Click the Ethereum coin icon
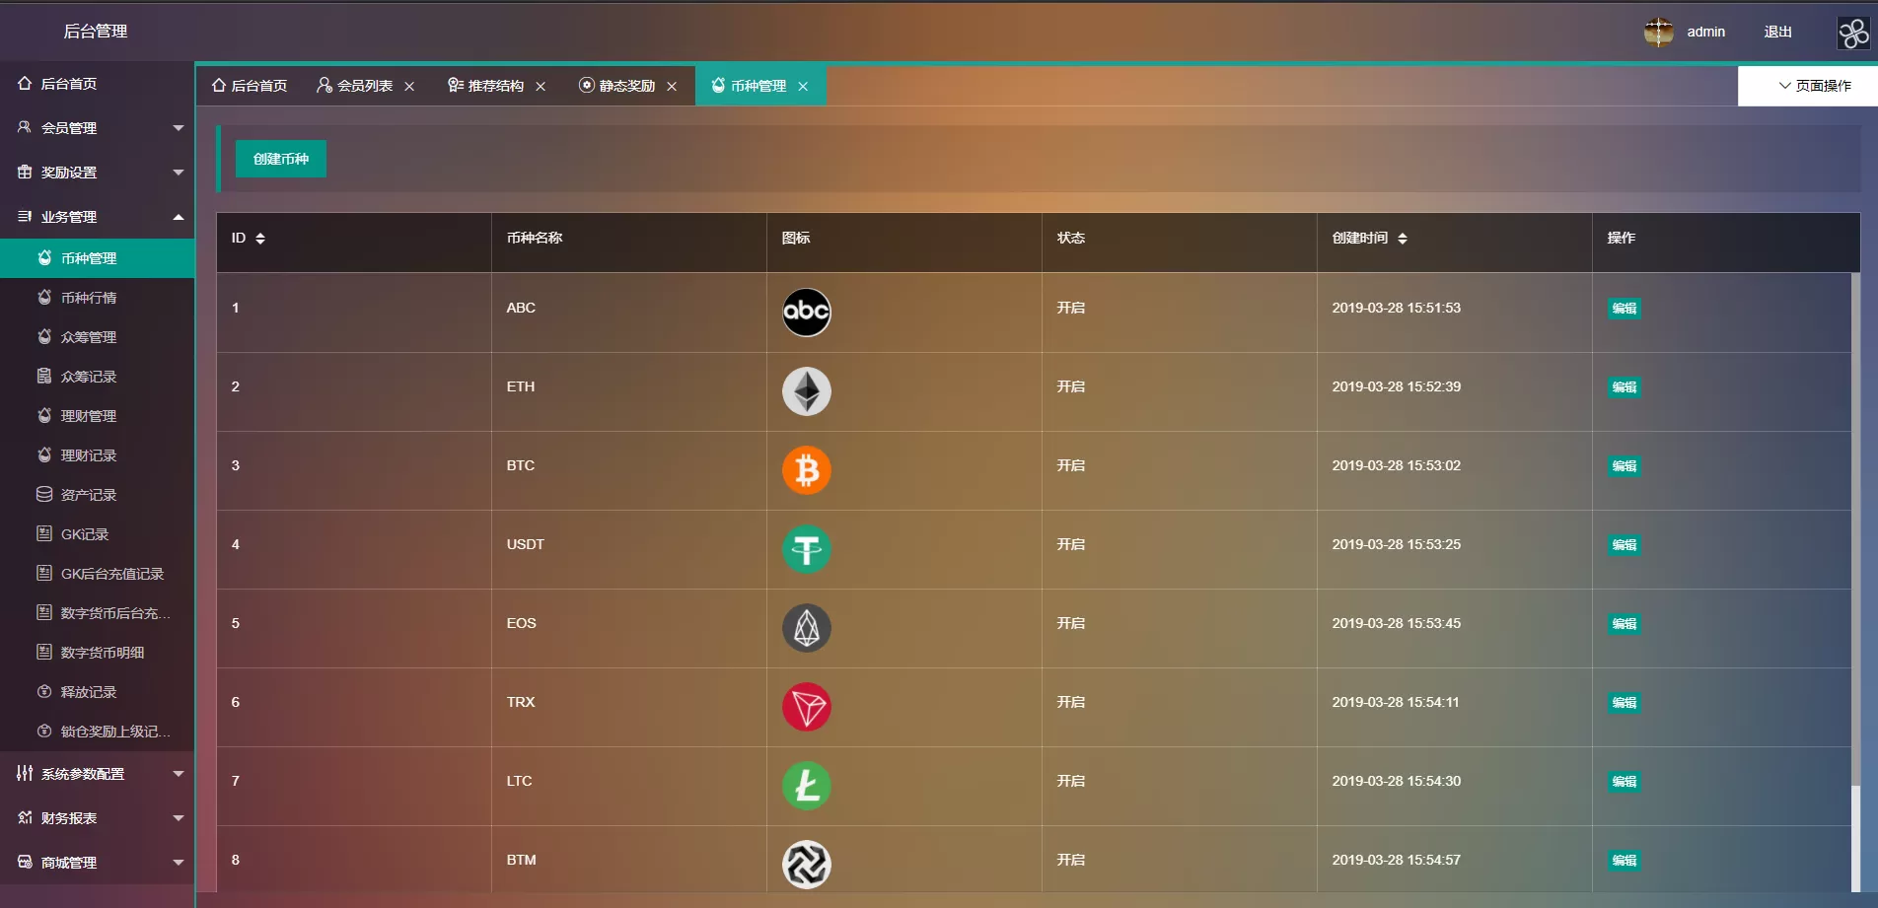Image resolution: width=1878 pixels, height=908 pixels. pyautogui.click(x=806, y=391)
